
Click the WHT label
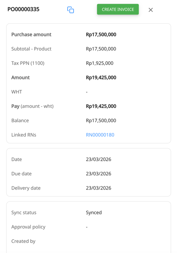point(17,92)
